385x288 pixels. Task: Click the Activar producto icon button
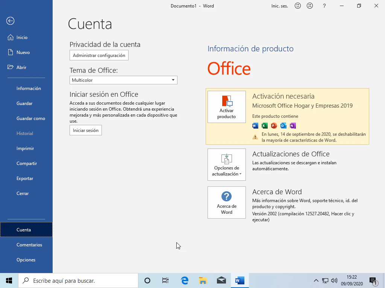[x=226, y=107]
